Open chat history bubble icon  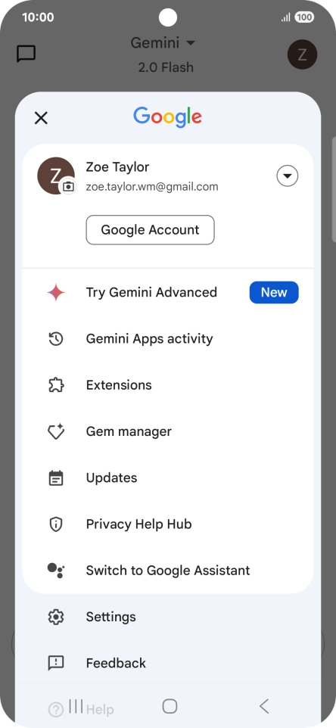pos(26,54)
